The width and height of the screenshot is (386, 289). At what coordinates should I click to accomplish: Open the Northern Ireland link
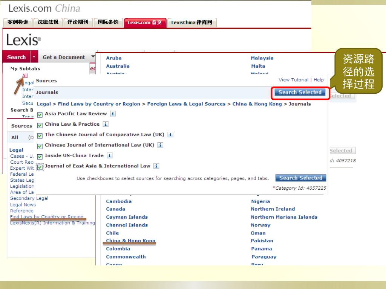[x=273, y=209]
